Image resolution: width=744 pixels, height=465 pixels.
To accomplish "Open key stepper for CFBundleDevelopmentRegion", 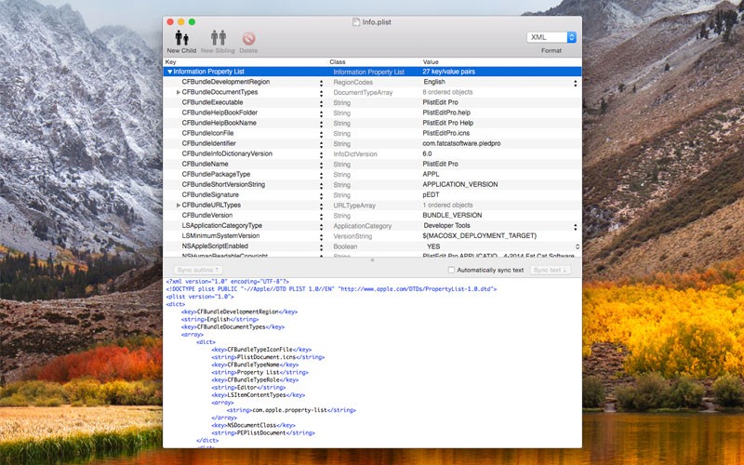I will (321, 83).
